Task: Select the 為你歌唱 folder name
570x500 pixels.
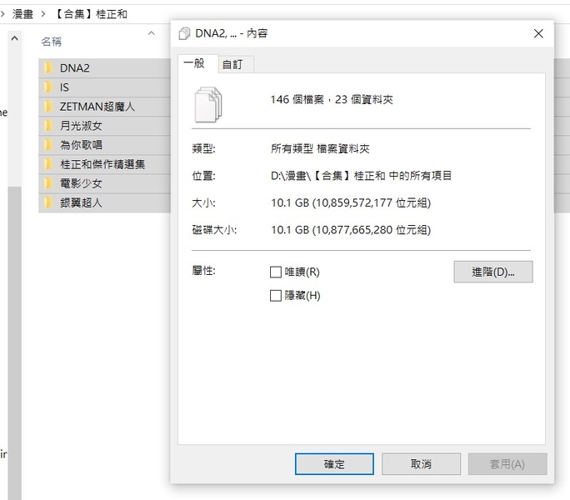Action: point(81,145)
